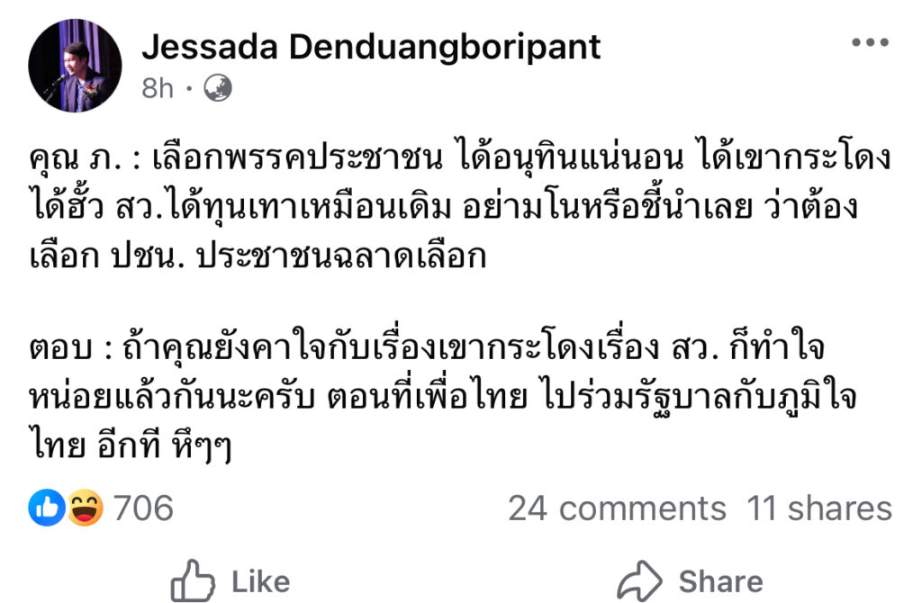Open the 24 comments link

[x=617, y=508]
